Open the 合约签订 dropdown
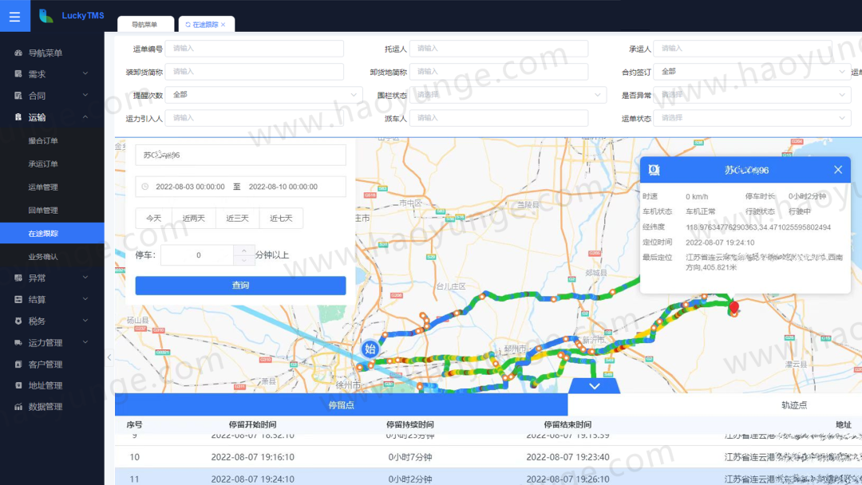The height and width of the screenshot is (485, 862). [x=752, y=72]
